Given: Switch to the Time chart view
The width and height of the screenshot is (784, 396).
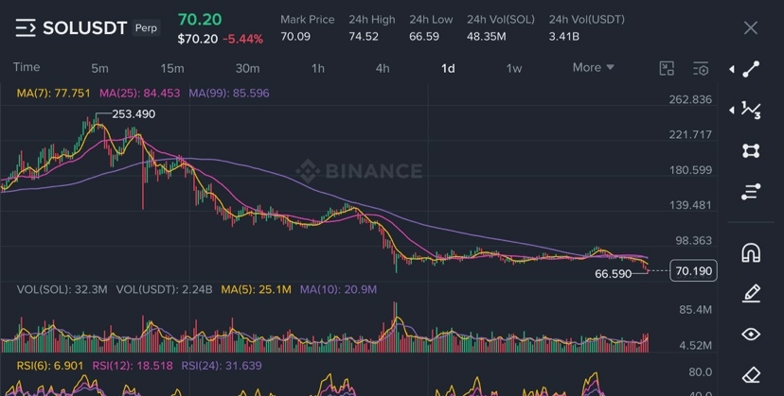Looking at the screenshot, I should coord(27,67).
